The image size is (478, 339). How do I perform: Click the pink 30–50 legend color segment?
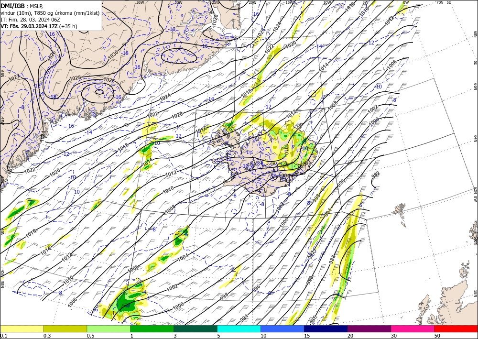(413, 328)
